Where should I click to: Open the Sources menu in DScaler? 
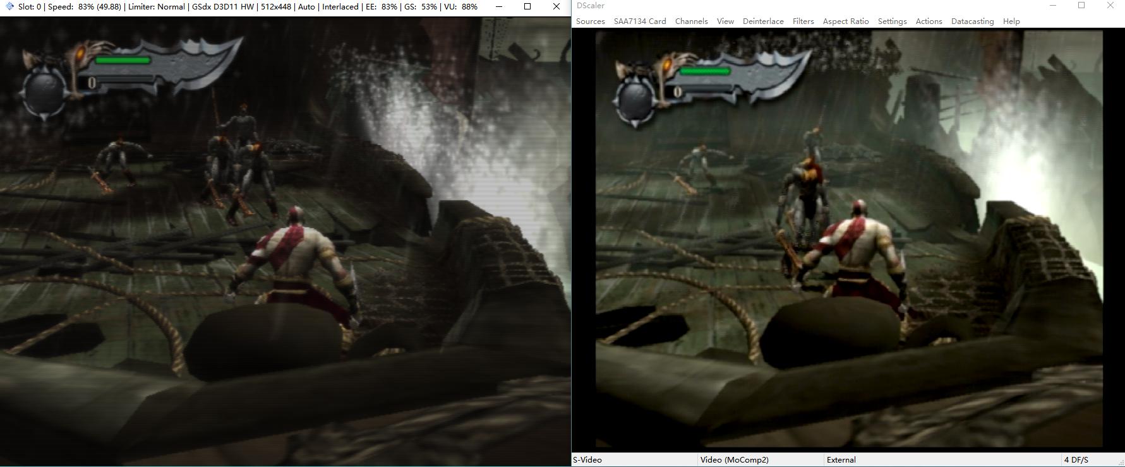(590, 21)
